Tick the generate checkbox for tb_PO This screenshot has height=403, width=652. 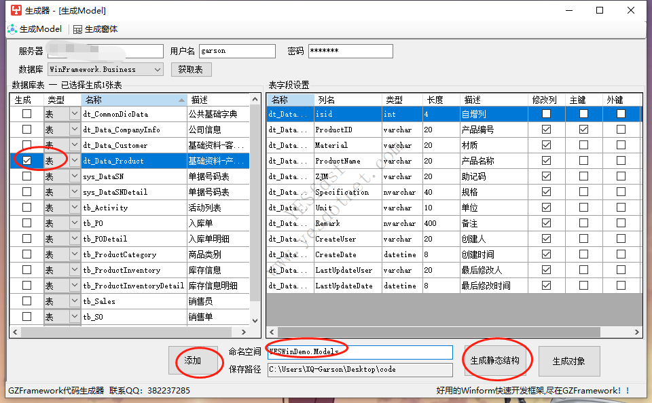pos(26,223)
